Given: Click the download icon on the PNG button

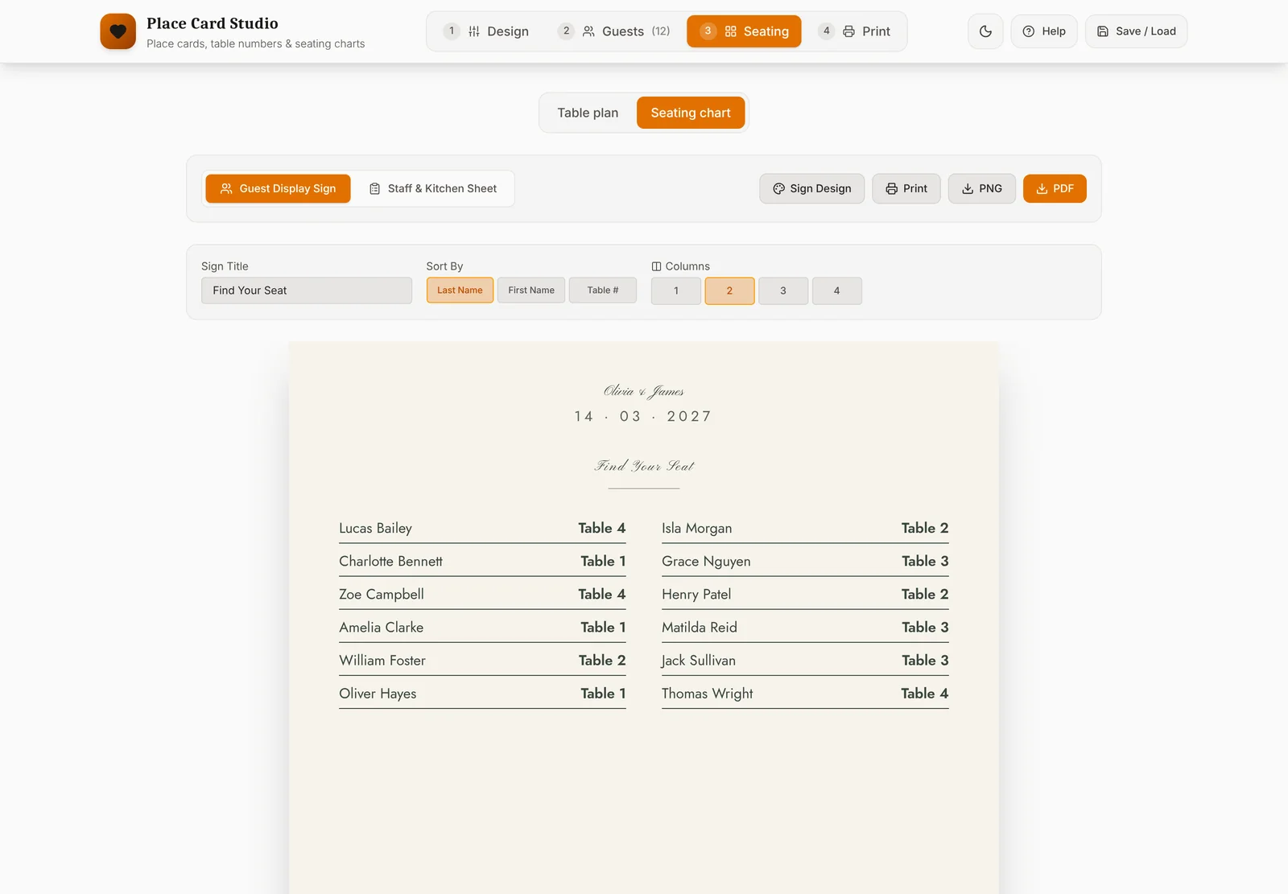Looking at the screenshot, I should tap(968, 188).
